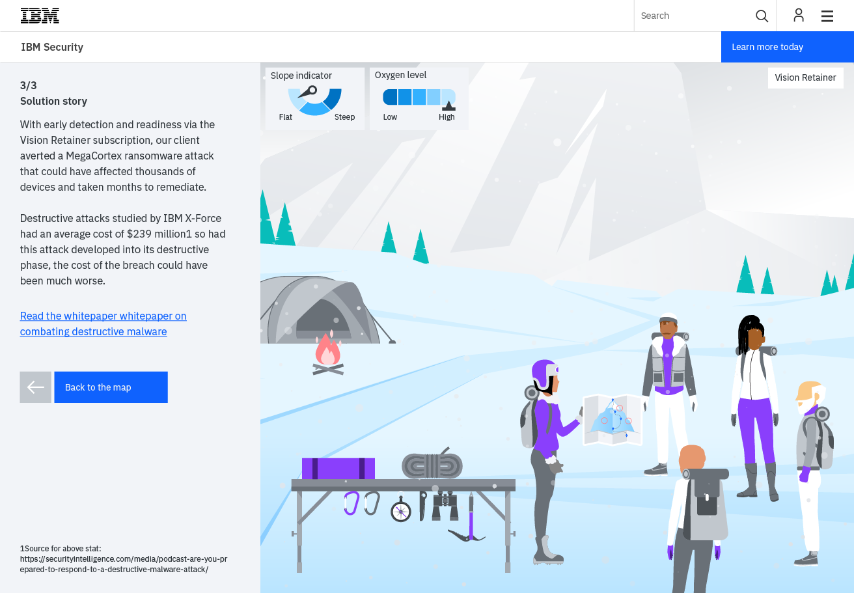Click the search magnifier icon
The height and width of the screenshot is (593, 854).
click(x=762, y=16)
